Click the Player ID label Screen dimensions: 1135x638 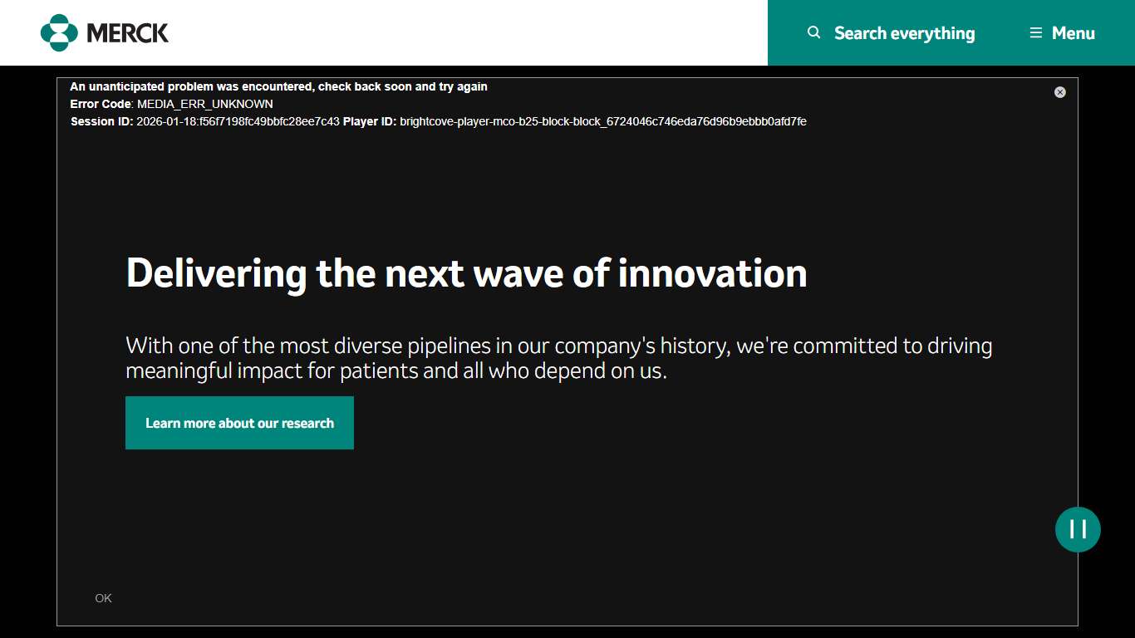369,121
